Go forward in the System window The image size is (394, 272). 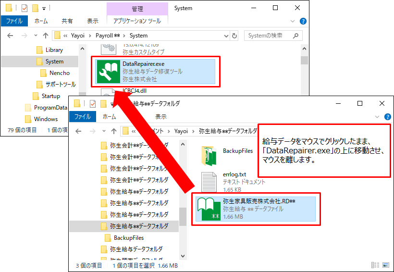tap(25, 36)
